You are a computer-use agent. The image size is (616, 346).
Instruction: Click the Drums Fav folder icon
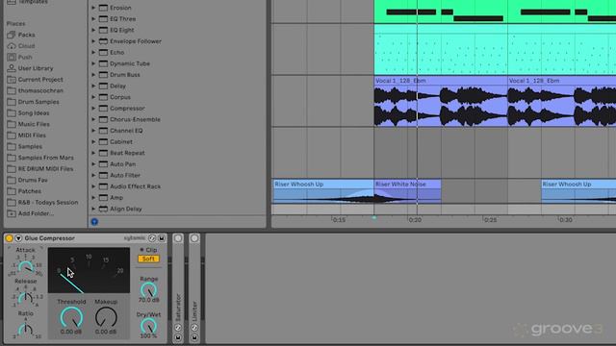12,180
